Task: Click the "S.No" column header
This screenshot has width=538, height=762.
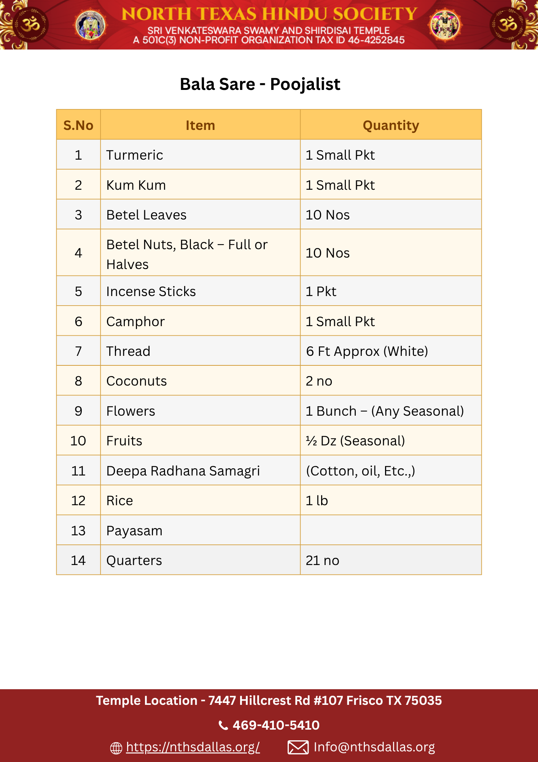Action: pyautogui.click(x=78, y=125)
